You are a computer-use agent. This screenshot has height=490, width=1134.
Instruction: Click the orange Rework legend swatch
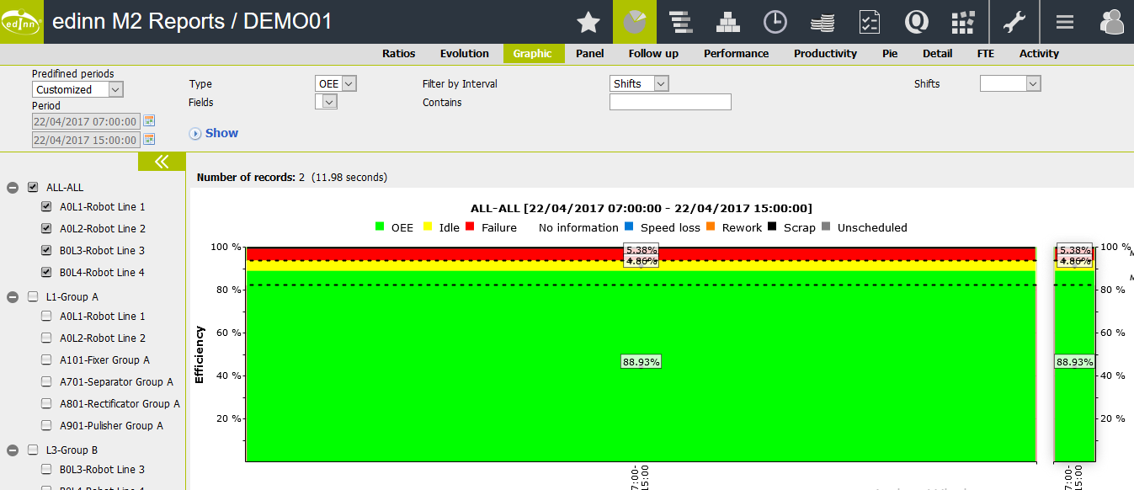[x=711, y=227]
